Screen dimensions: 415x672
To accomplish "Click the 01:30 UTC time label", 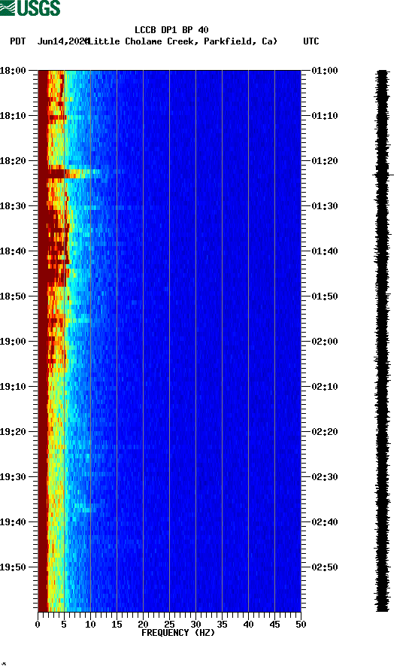I will [x=325, y=205].
